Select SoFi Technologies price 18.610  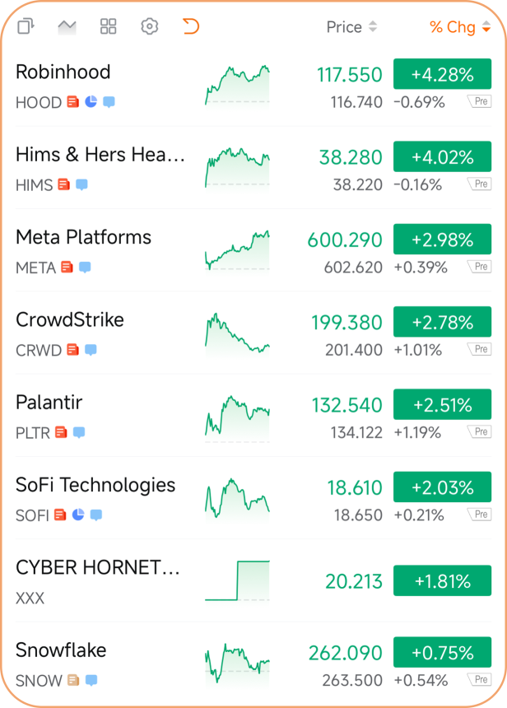coord(355,487)
